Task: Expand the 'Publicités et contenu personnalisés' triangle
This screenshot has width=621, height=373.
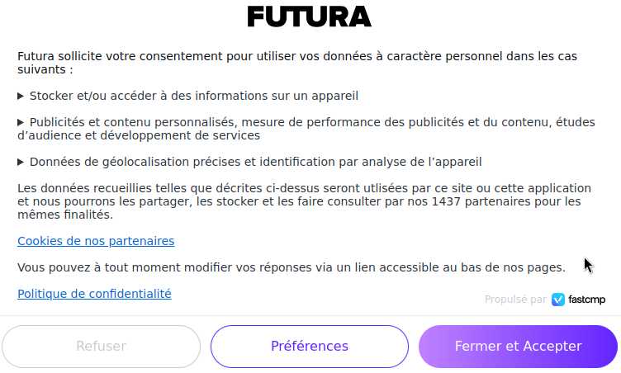Action: pyautogui.click(x=21, y=122)
